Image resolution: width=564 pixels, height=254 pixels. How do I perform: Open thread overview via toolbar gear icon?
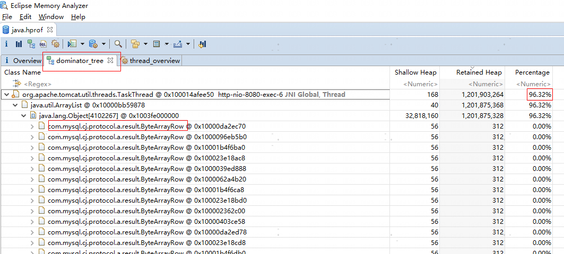click(55, 44)
